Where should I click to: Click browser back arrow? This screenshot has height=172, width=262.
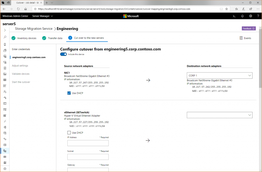coord(4,9)
